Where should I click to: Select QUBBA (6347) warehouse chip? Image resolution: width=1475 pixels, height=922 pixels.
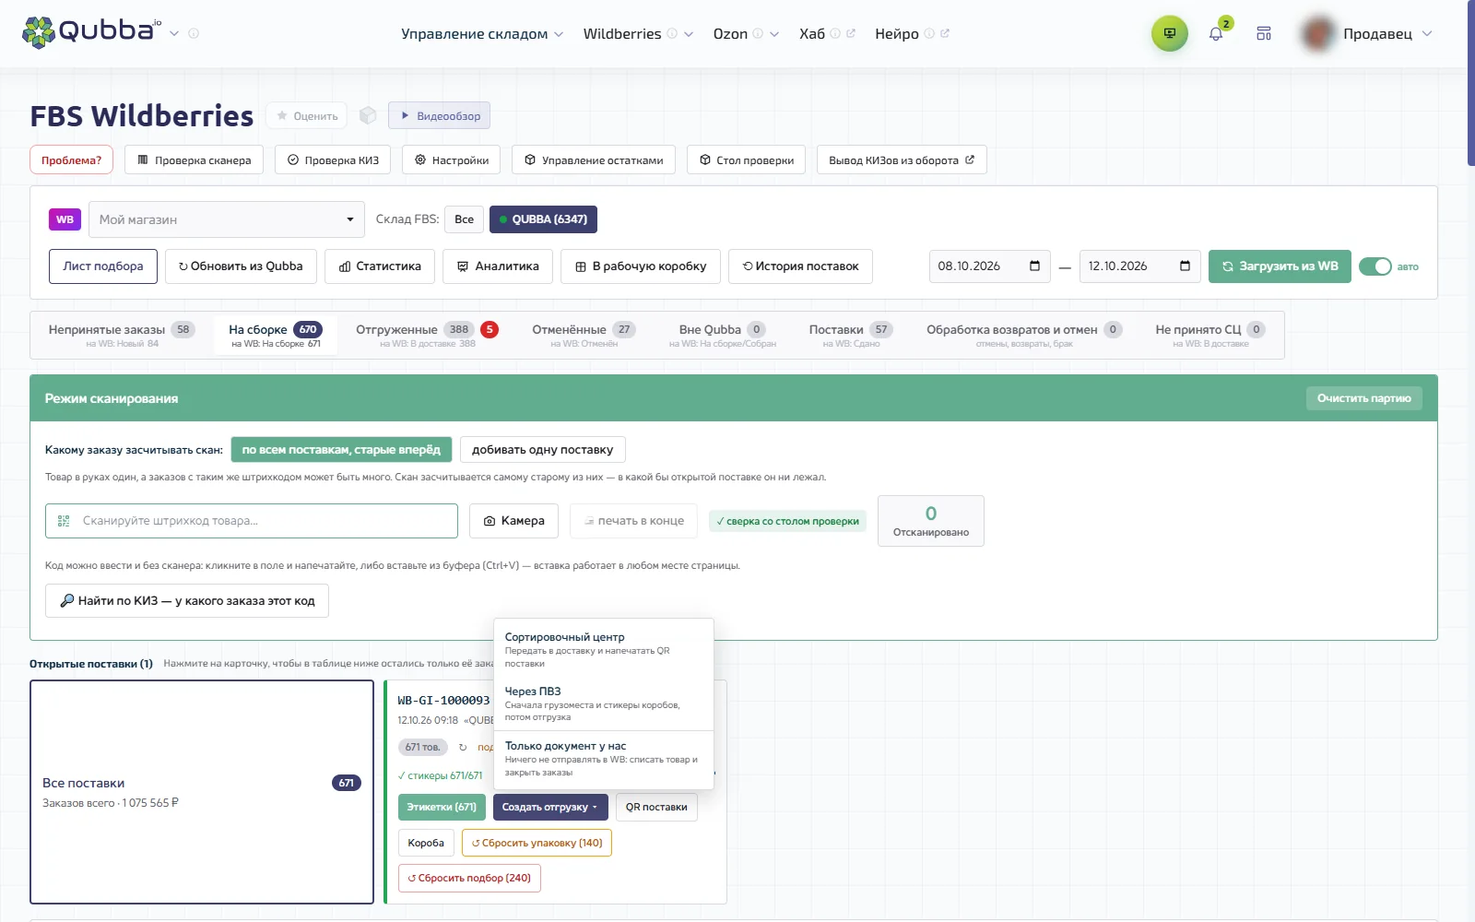coord(543,219)
